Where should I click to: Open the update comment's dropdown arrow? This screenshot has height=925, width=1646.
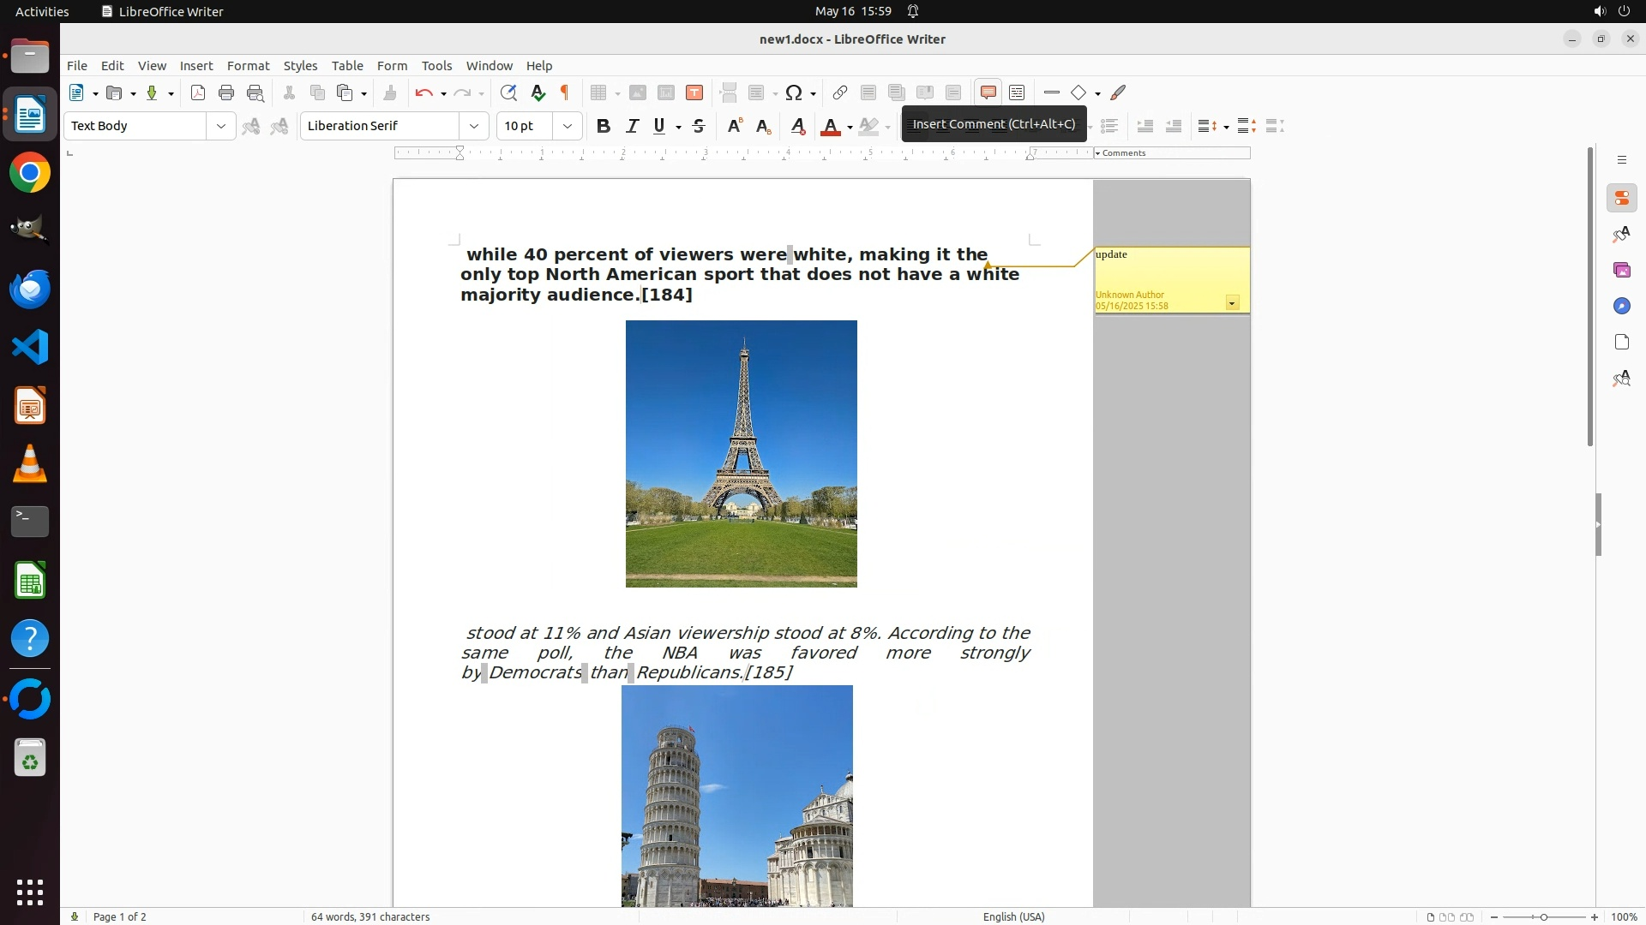coord(1232,303)
